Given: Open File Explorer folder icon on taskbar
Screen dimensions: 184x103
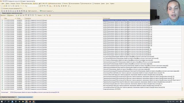Looking at the screenshot, I should coord(23,102).
